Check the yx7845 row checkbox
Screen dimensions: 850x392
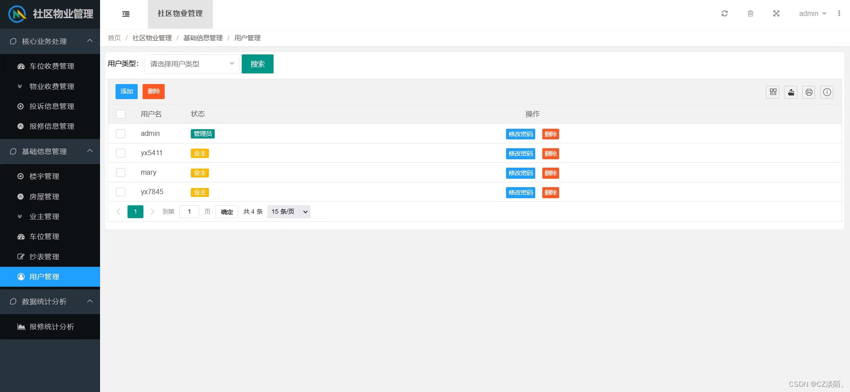[120, 192]
